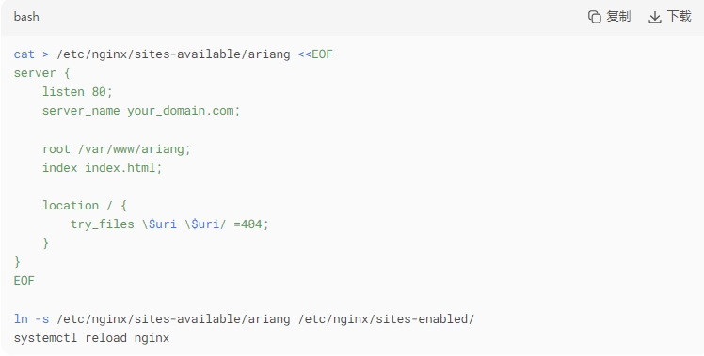Click the try_files line
704x356 pixels.
click(169, 224)
